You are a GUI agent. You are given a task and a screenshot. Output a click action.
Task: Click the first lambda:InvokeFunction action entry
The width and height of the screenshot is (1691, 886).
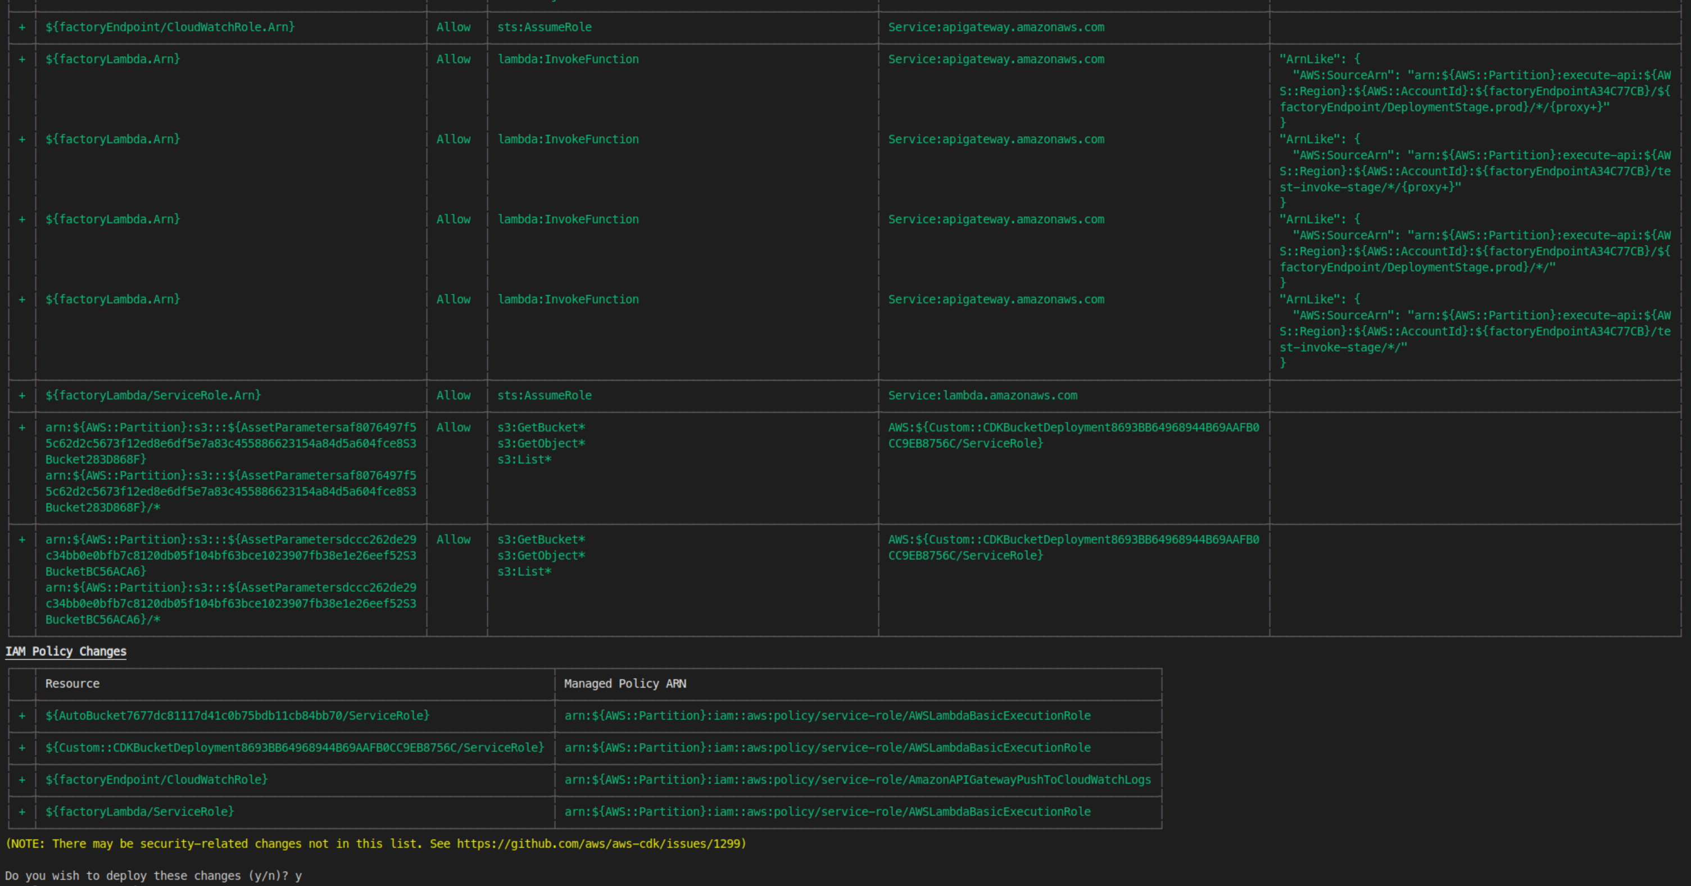[x=568, y=59]
